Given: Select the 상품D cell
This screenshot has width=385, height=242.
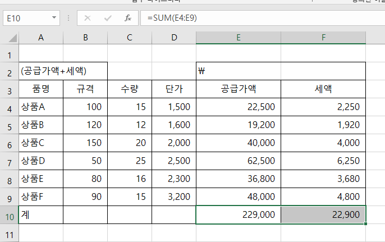Looking at the screenshot, I should [41, 161].
